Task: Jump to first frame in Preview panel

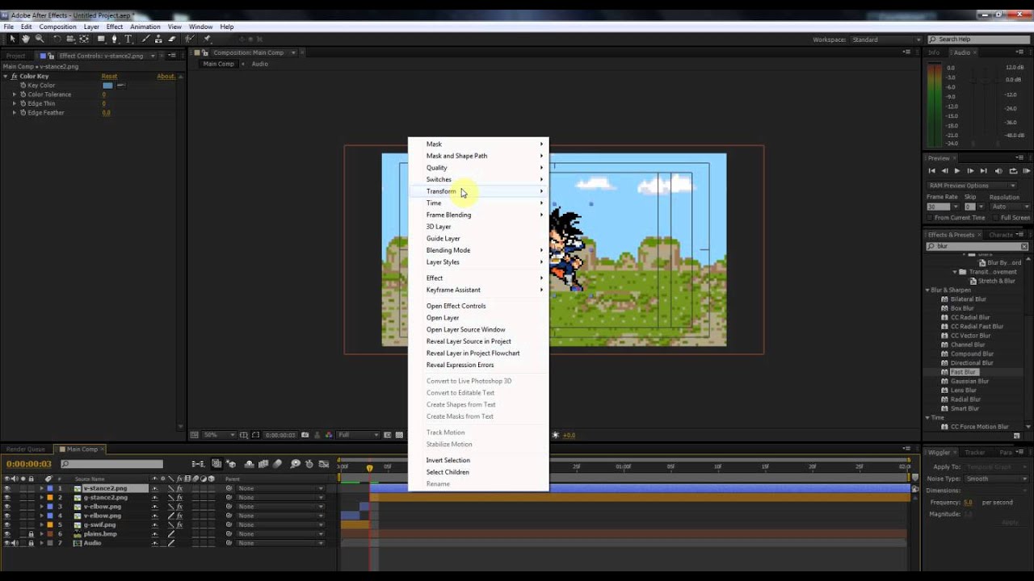Action: (931, 171)
